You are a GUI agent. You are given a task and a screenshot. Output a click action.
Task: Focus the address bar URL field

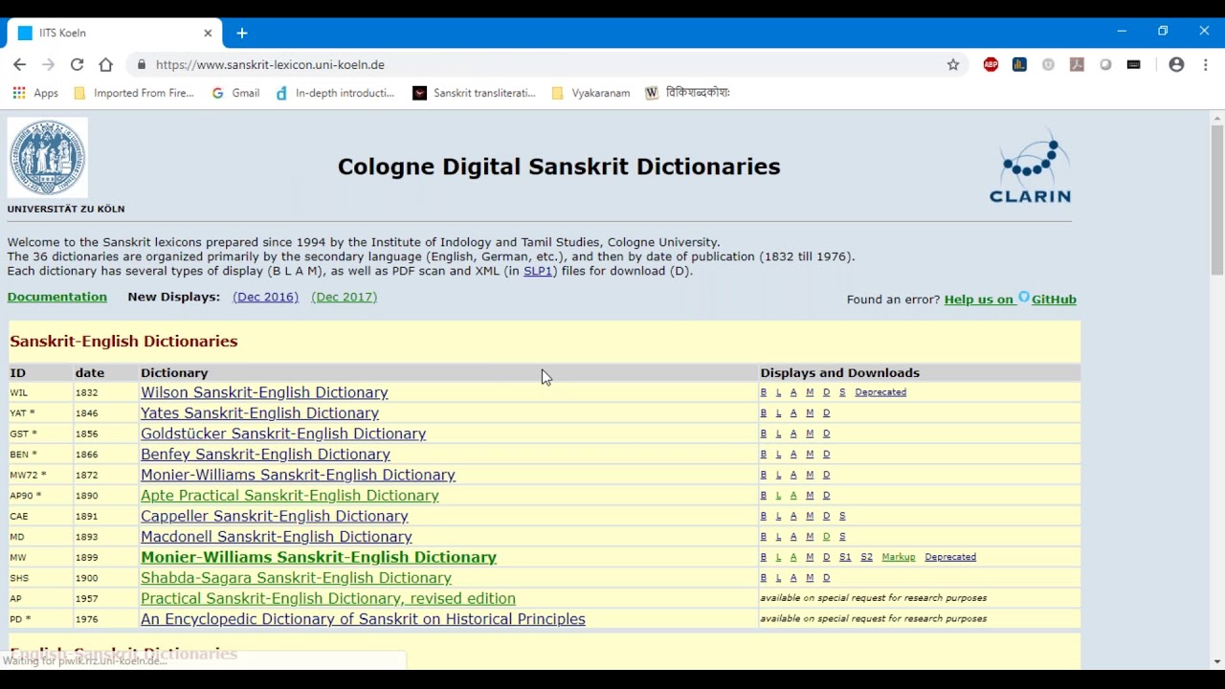(x=546, y=65)
